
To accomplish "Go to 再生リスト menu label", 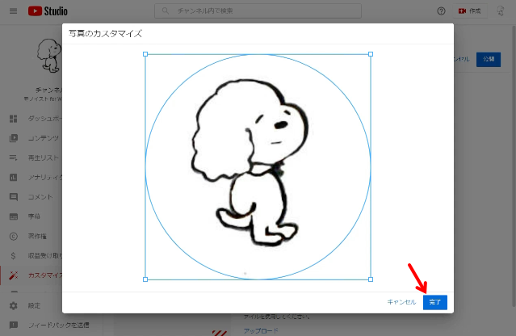I will click(43, 157).
